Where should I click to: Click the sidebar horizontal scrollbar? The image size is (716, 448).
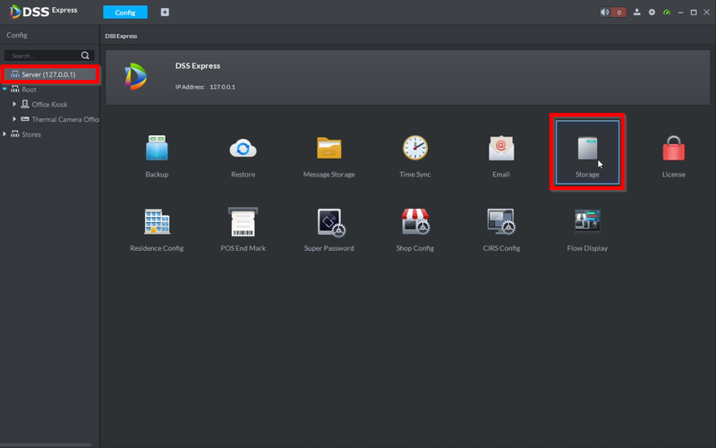(x=46, y=444)
